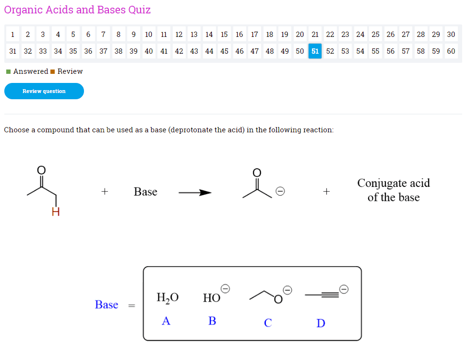466x349 pixels.
Task: Jump to question 21
Action: click(x=315, y=35)
